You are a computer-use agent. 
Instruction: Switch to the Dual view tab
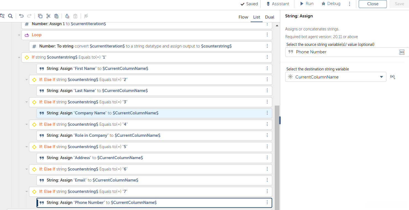269,17
